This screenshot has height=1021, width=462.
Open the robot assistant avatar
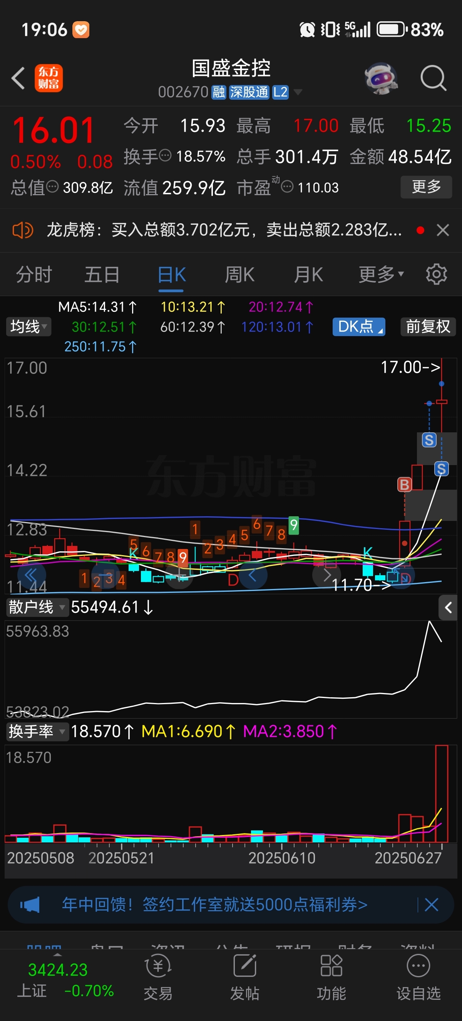tap(381, 78)
